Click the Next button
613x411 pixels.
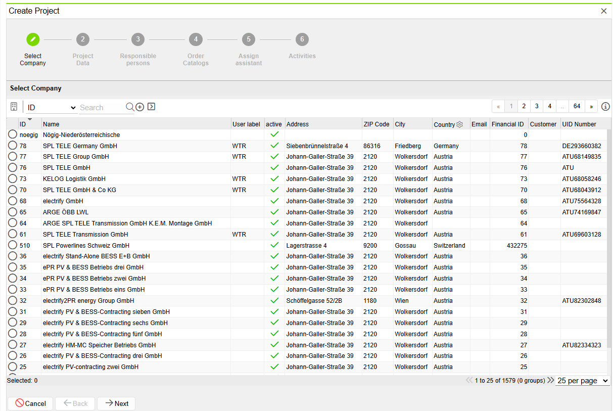click(x=116, y=403)
